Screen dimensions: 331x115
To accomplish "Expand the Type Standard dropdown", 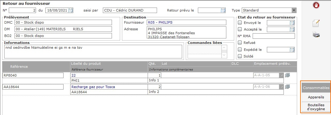I will pyautogui.click(x=294, y=10).
